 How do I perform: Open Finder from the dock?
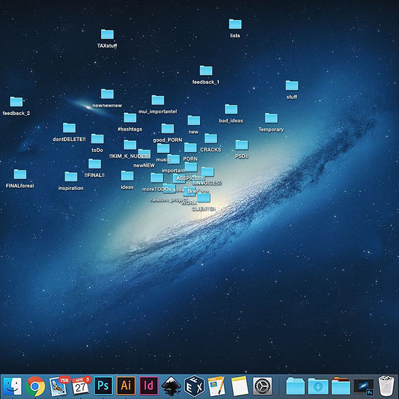13,386
